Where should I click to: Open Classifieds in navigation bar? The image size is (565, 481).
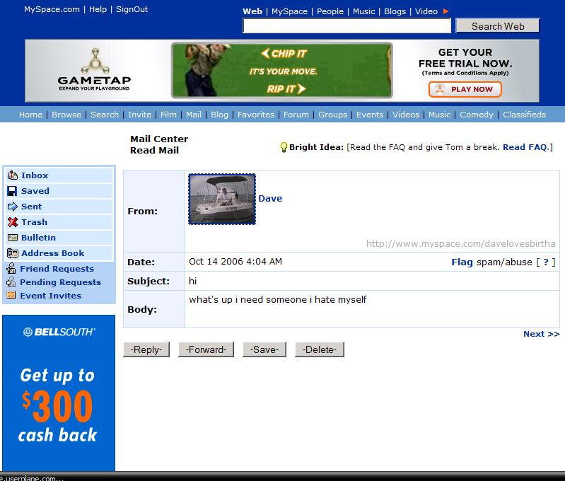pos(524,115)
